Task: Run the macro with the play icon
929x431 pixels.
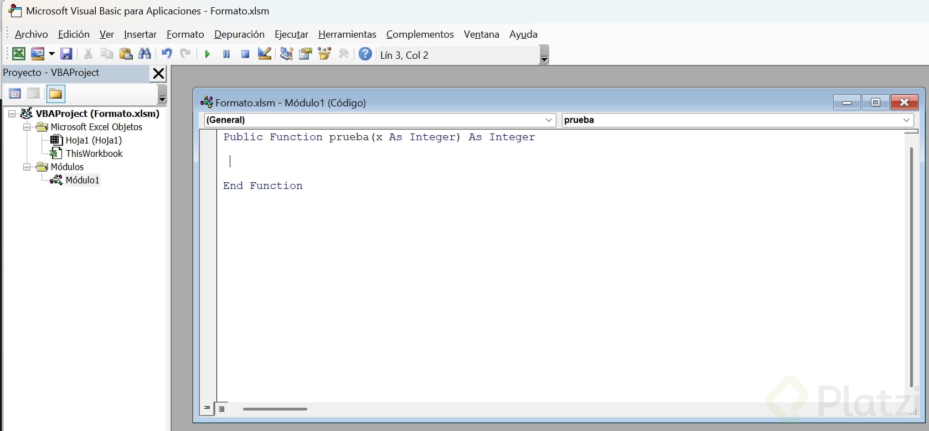Action: click(x=208, y=54)
